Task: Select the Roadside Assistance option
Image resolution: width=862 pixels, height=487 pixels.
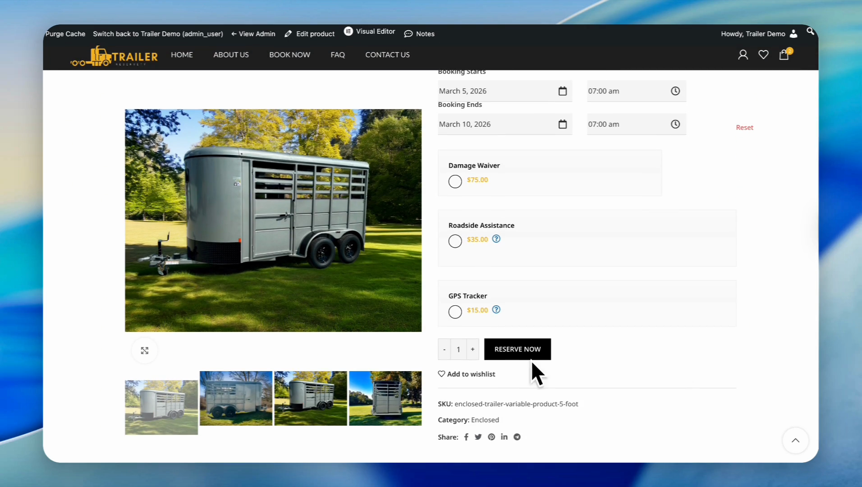Action: point(455,241)
